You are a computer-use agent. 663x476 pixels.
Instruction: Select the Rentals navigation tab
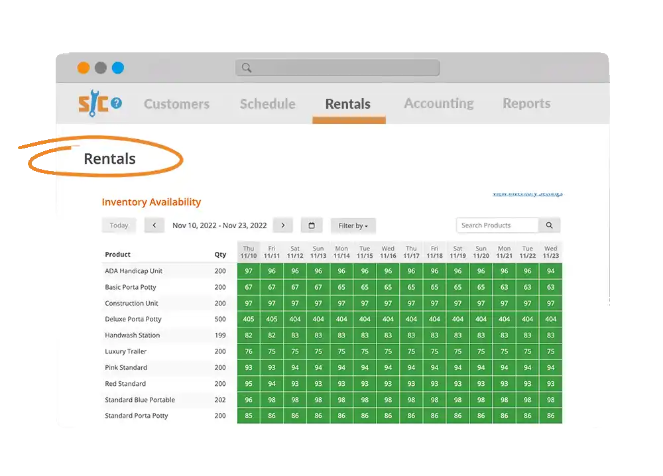point(348,104)
